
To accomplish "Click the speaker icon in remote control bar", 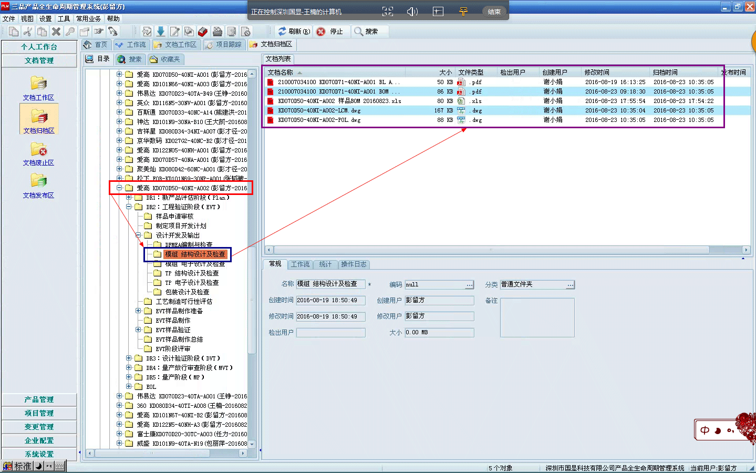I will click(412, 12).
